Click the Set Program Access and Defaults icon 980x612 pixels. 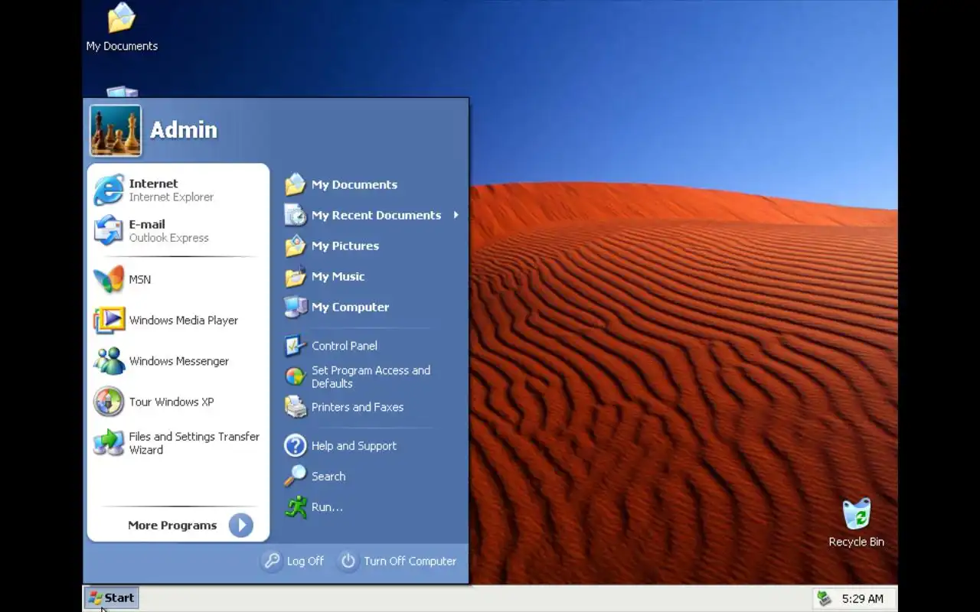pyautogui.click(x=296, y=376)
